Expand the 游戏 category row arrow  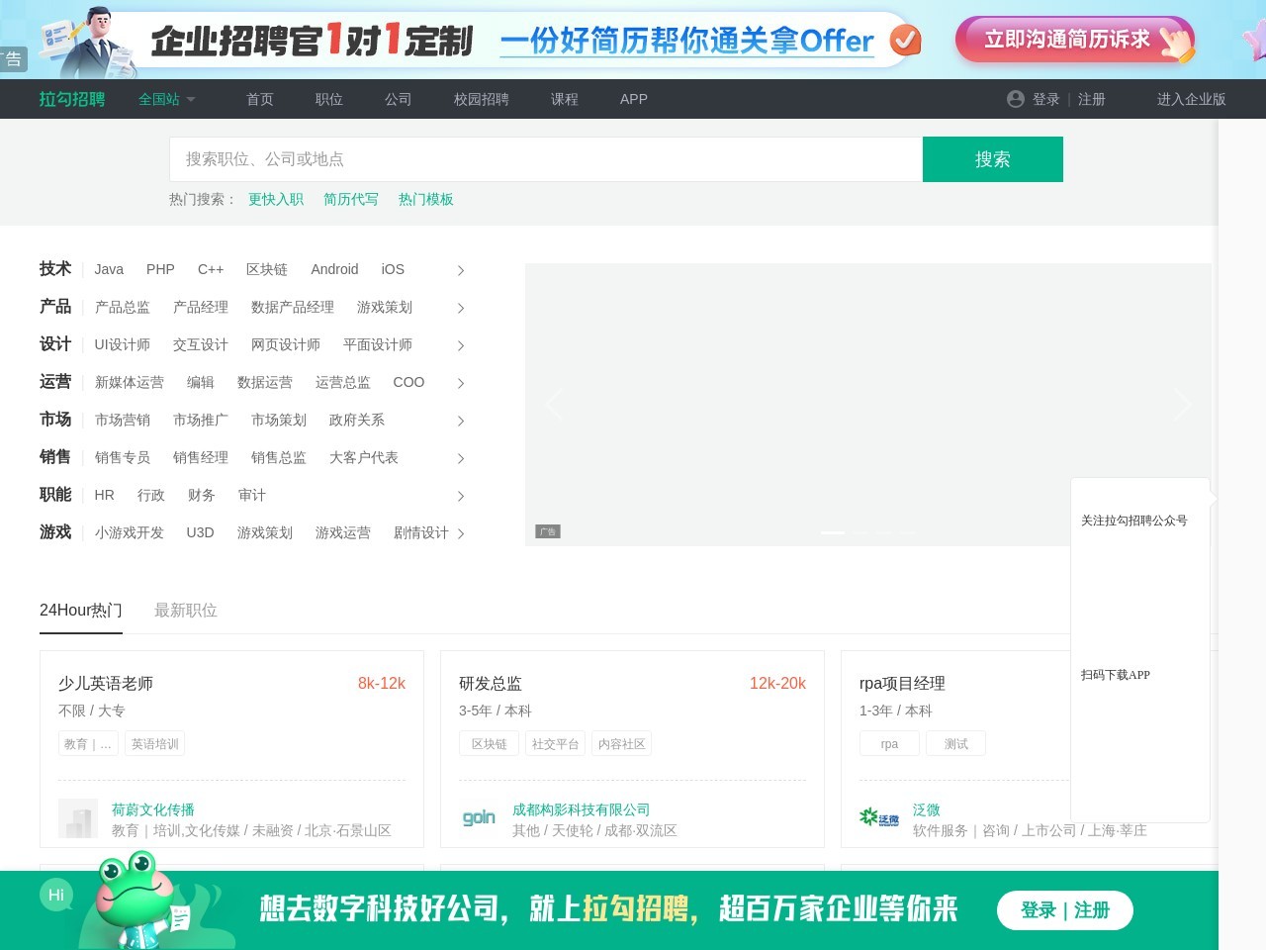pyautogui.click(x=460, y=533)
